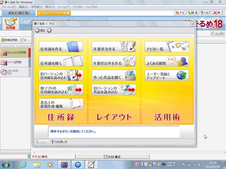Screen dimensions: 226x169
Task: Open the Windows Start menu
Action: click(x=6, y=164)
